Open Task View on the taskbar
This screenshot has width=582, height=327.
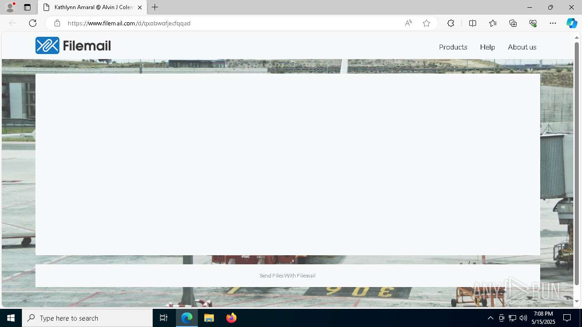164,318
